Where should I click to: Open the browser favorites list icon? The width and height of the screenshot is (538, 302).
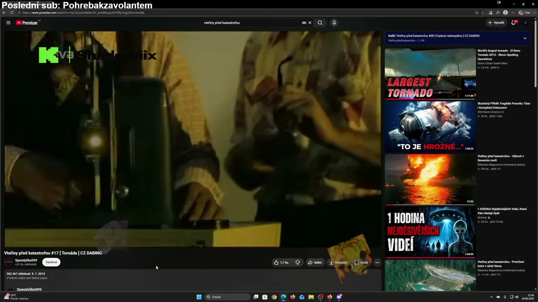[x=498, y=13]
